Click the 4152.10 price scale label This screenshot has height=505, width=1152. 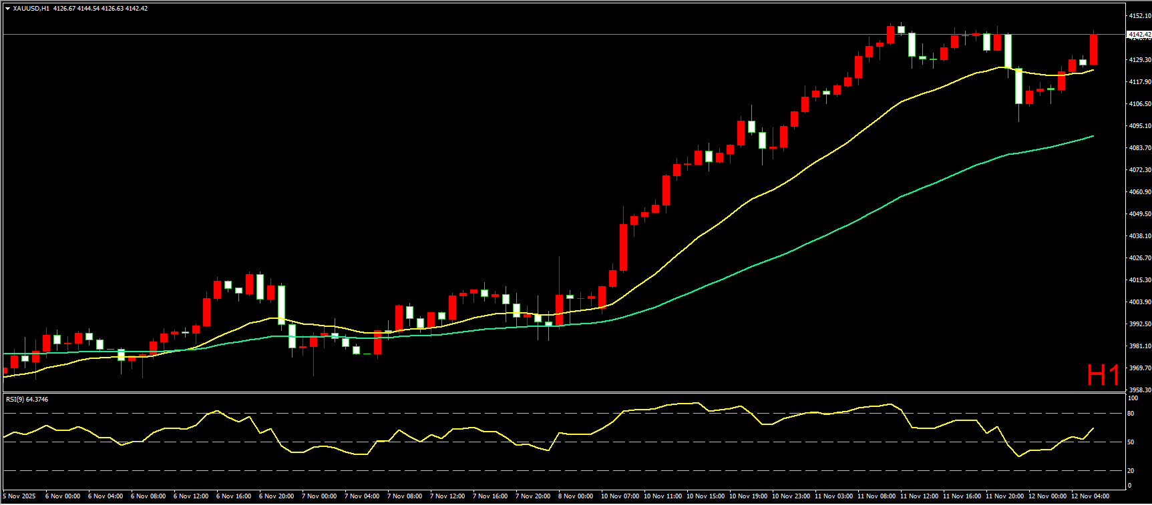point(1139,15)
